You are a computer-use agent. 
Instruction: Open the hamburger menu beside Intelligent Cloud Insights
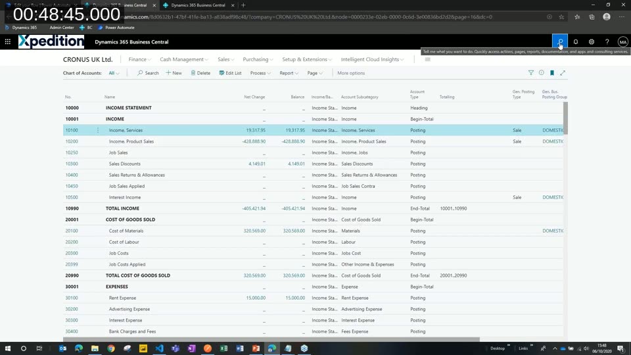(x=427, y=59)
